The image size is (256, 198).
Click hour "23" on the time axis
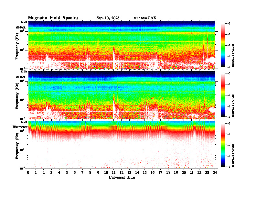[x=207, y=172]
